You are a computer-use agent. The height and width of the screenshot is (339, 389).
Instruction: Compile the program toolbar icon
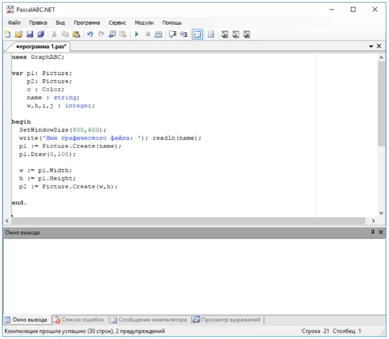pos(158,34)
